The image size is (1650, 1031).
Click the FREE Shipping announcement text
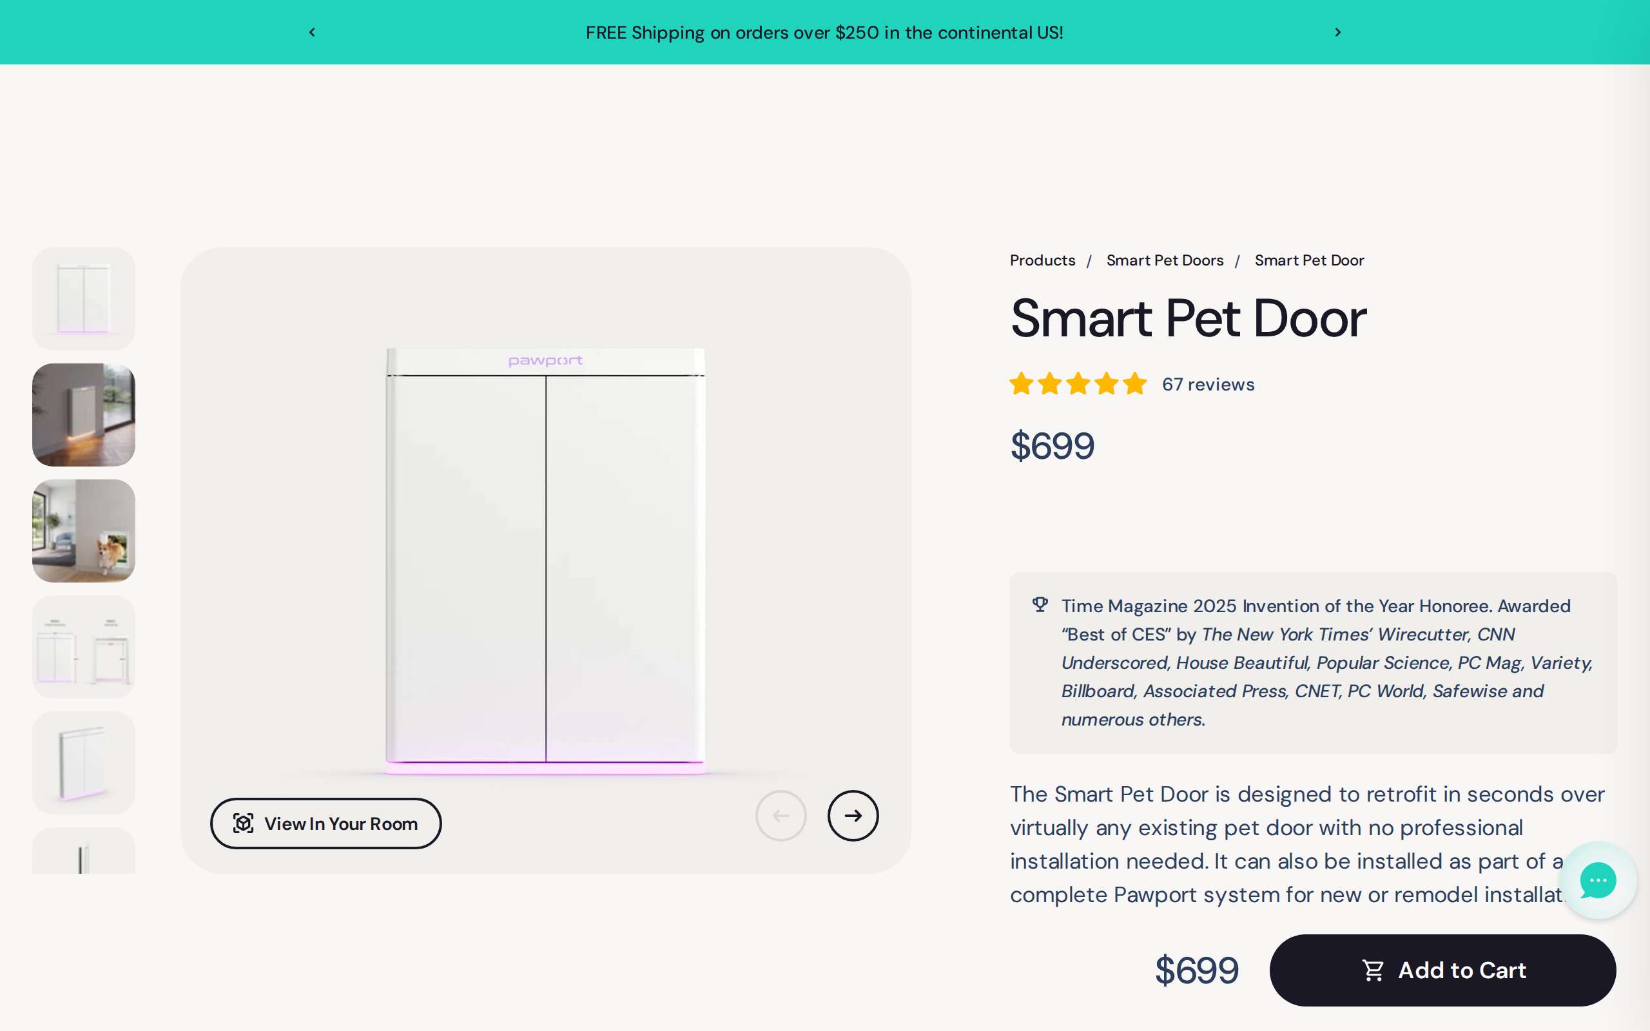click(x=824, y=32)
